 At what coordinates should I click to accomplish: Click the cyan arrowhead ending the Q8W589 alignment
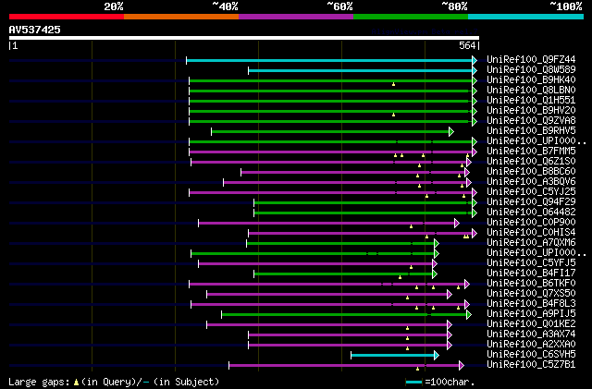[475, 70]
